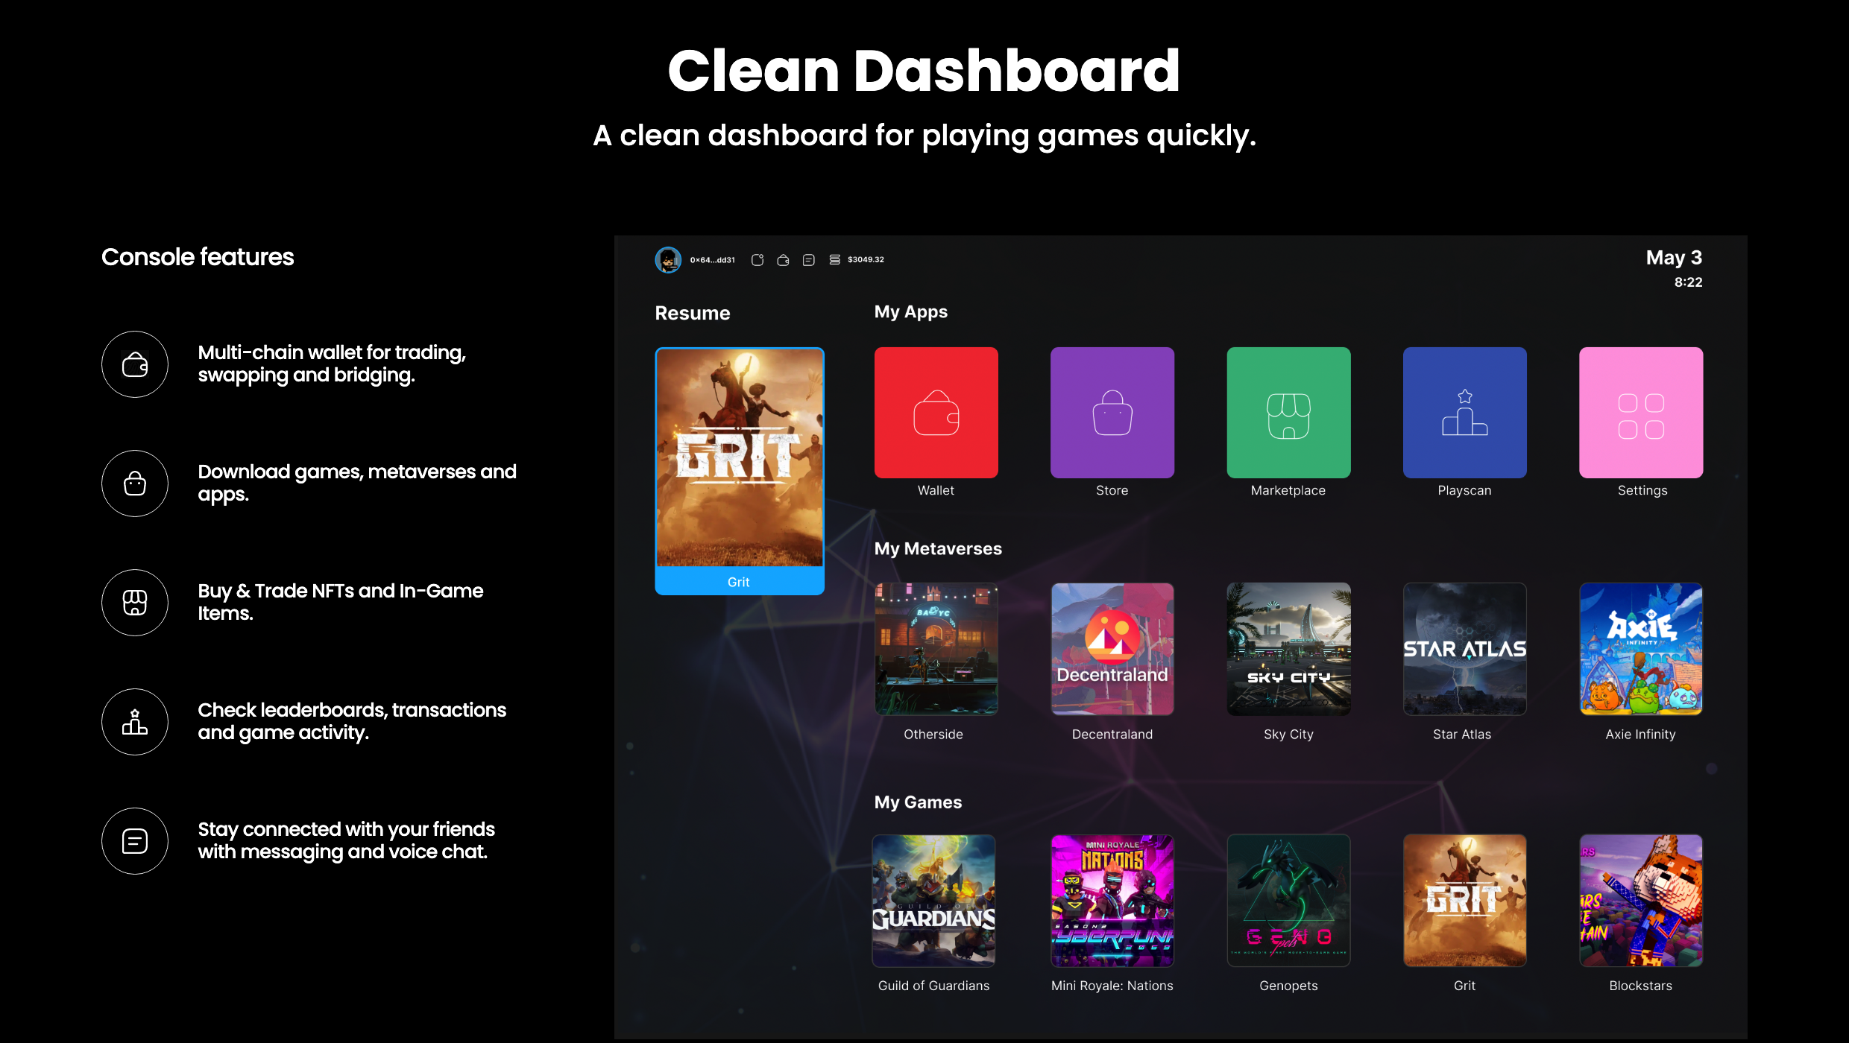The image size is (1849, 1043).
Task: Click the 8:22 clock time
Action: tap(1689, 282)
